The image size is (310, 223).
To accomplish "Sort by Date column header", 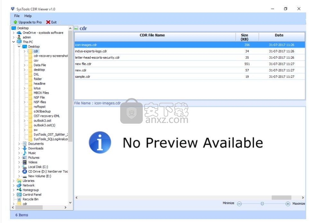I will coord(282,37).
